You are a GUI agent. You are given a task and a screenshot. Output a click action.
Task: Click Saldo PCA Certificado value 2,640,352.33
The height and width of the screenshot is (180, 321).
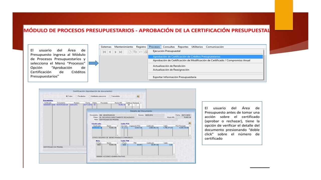[x=150, y=128]
